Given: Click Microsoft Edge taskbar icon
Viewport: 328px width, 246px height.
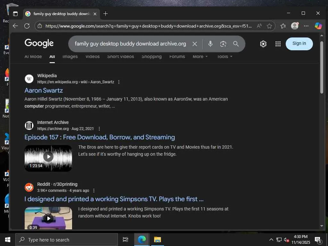Looking at the screenshot, I should (142, 240).
